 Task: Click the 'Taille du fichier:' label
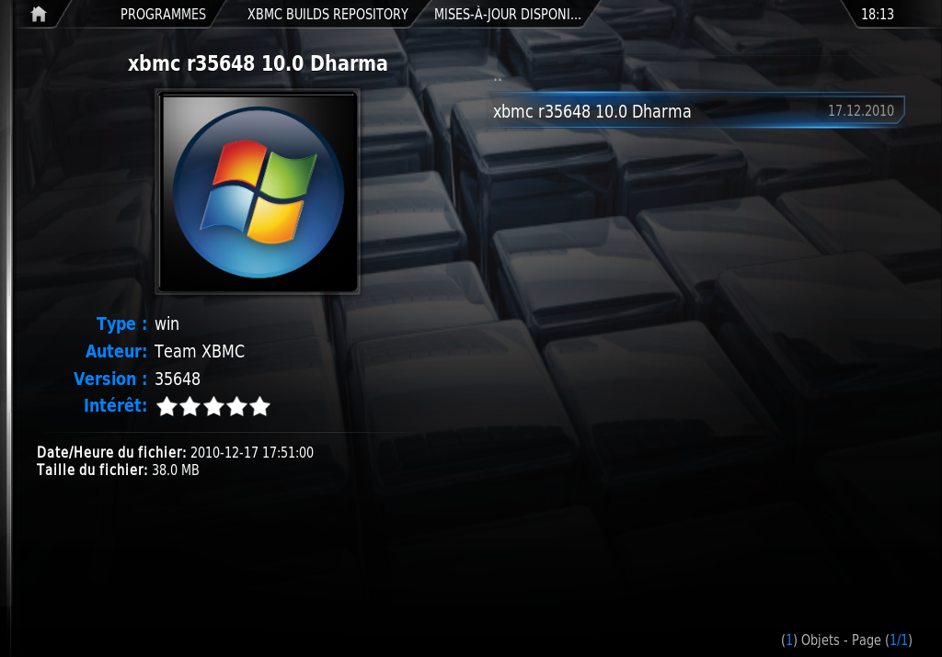[x=92, y=470]
